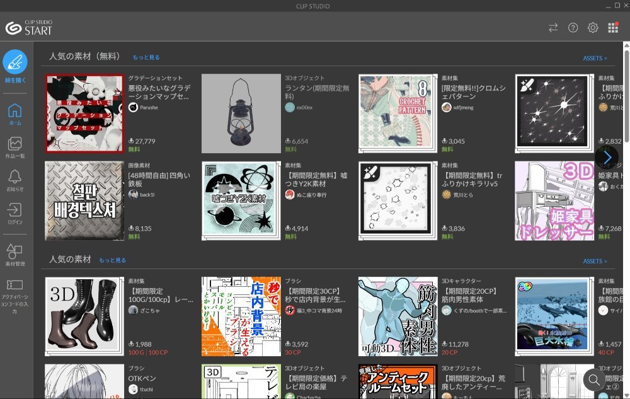Open the 店内背景 brush thumbnail
Screen dimensions: 630x399
[241, 316]
